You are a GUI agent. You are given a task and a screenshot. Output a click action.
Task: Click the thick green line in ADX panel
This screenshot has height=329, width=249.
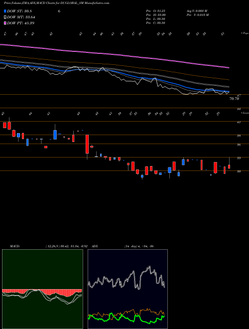[x=126, y=318]
